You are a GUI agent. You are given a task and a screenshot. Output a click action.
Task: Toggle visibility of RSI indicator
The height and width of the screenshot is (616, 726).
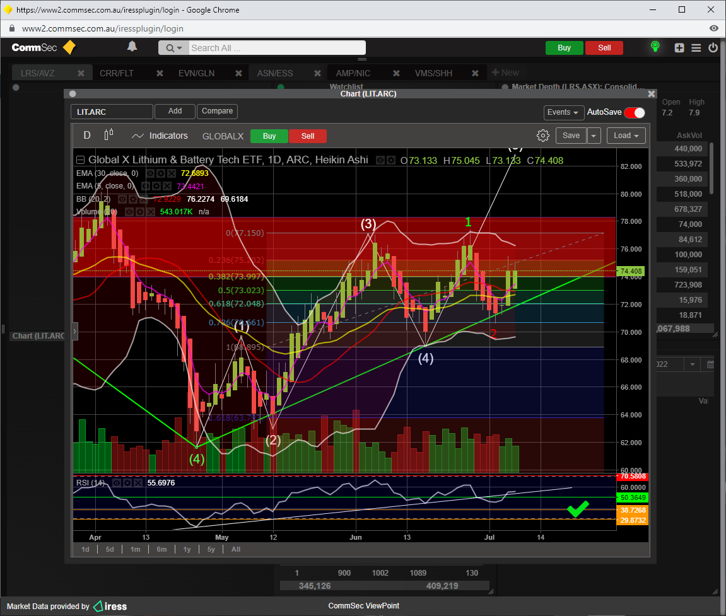pos(117,483)
